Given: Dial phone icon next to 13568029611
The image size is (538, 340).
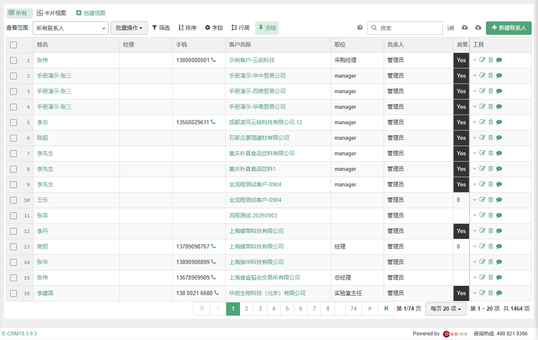Looking at the screenshot, I should [213, 122].
